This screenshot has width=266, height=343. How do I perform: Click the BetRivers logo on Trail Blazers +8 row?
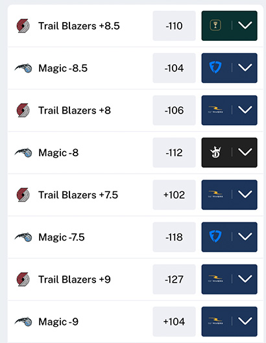215,110
